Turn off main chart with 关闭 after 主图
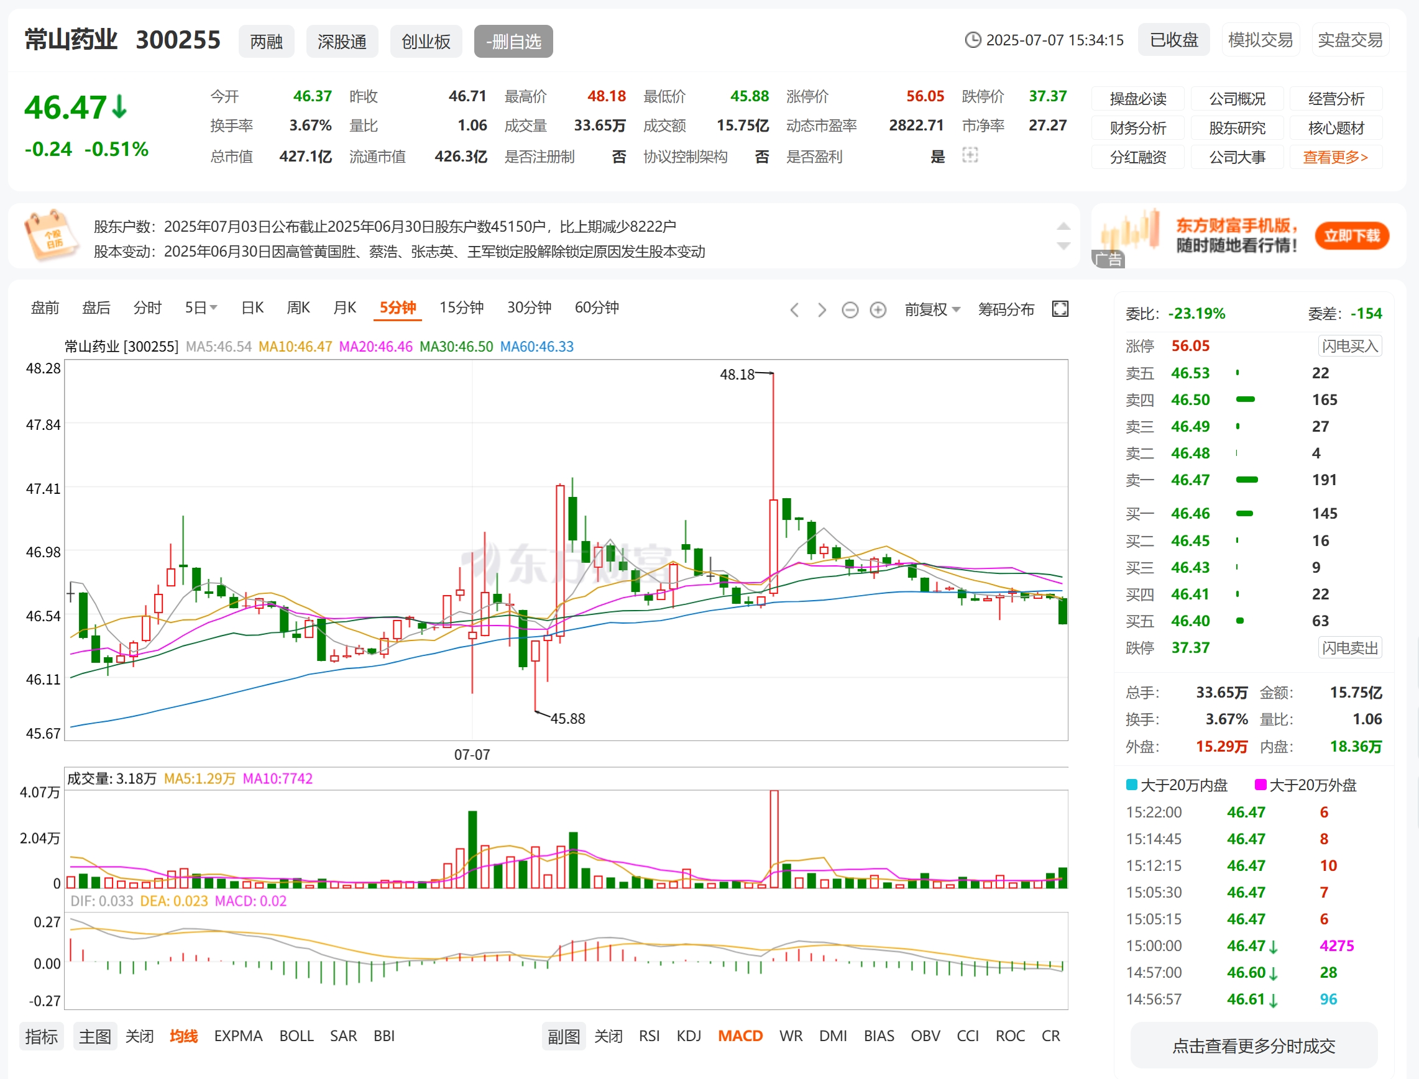 pos(139,1036)
